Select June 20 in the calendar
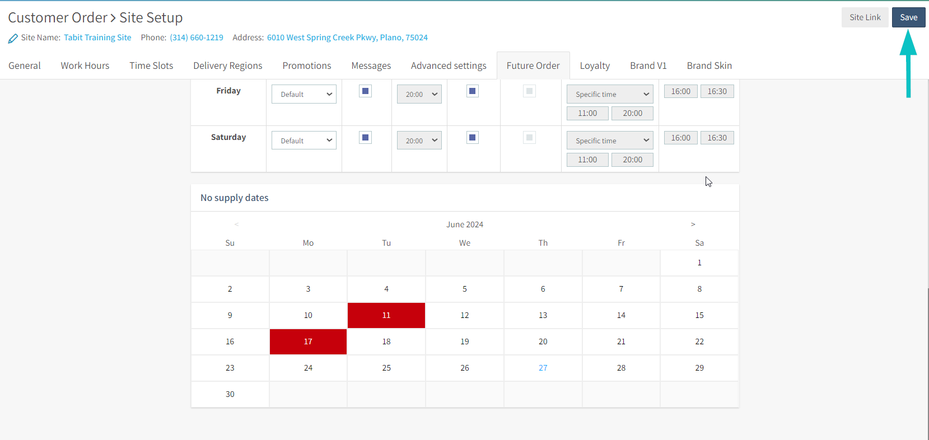This screenshot has width=929, height=440. pyautogui.click(x=543, y=341)
